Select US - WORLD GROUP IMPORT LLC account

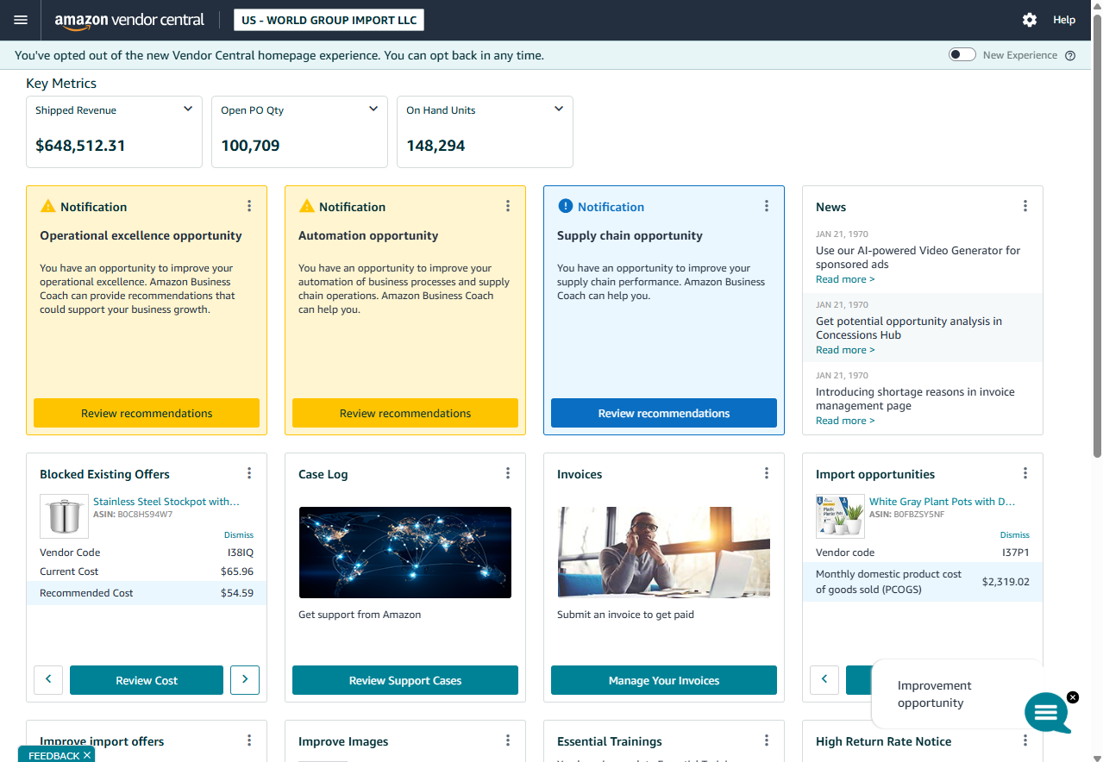coord(329,20)
